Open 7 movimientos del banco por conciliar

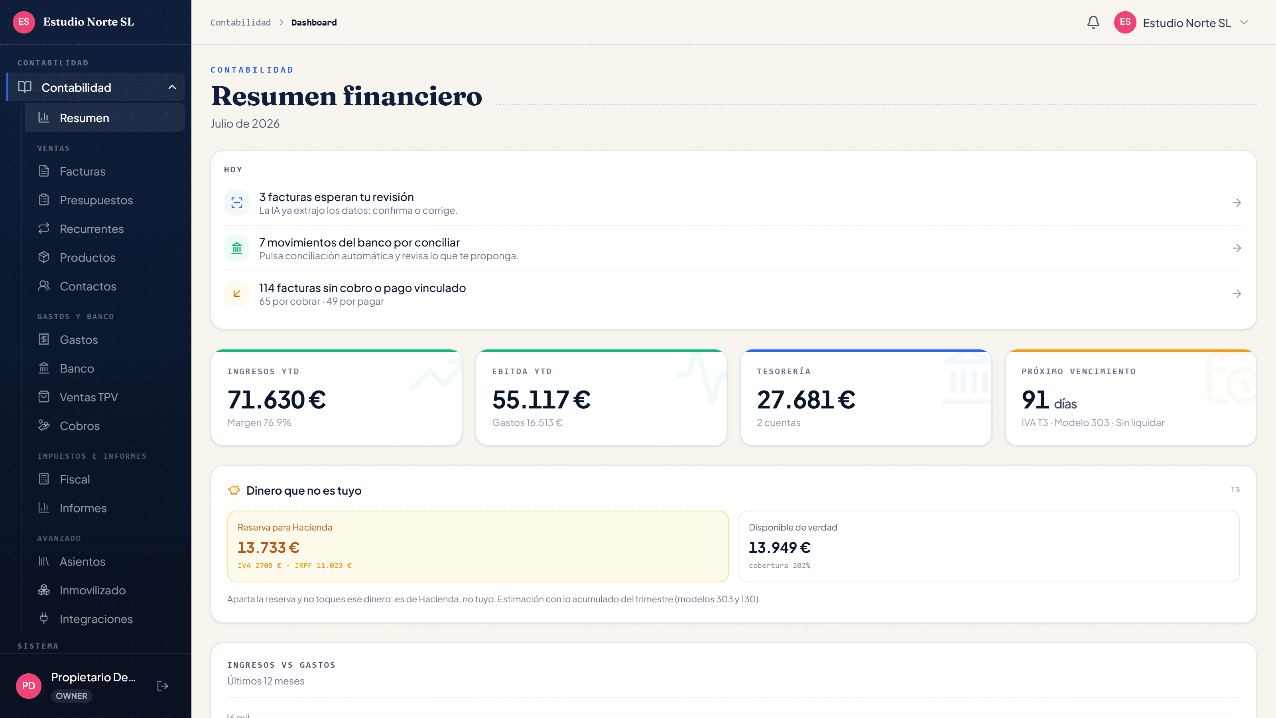(x=733, y=248)
